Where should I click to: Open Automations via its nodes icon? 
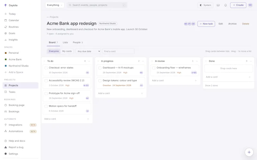coord(5,131)
